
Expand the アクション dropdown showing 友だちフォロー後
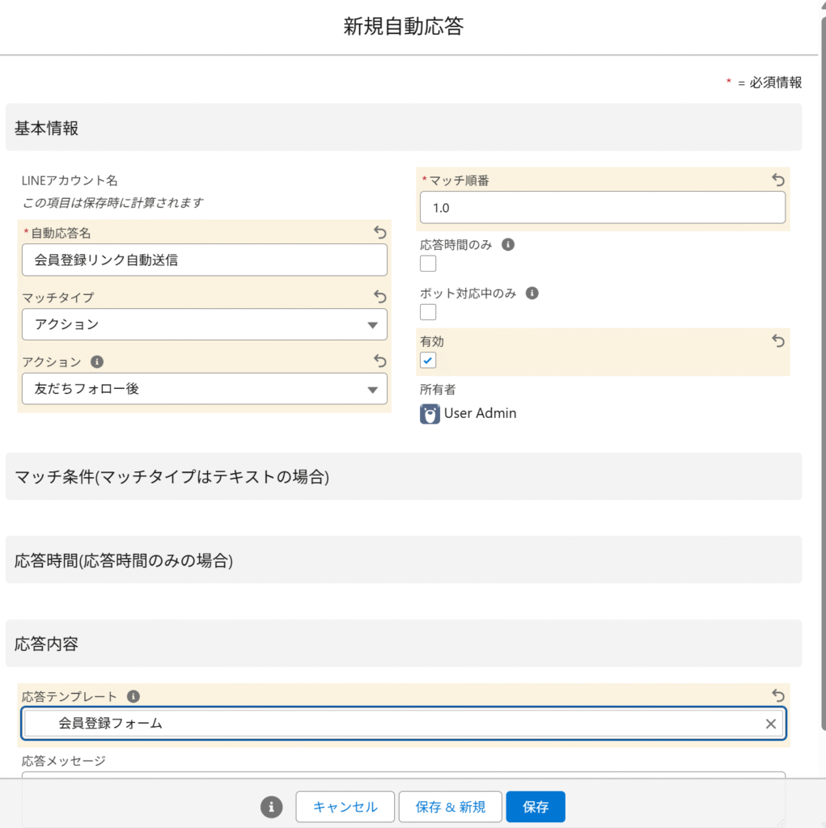click(x=204, y=389)
